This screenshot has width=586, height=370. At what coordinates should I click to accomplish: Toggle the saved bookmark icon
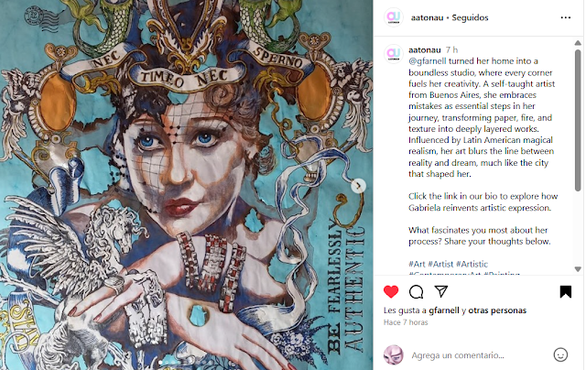566,291
